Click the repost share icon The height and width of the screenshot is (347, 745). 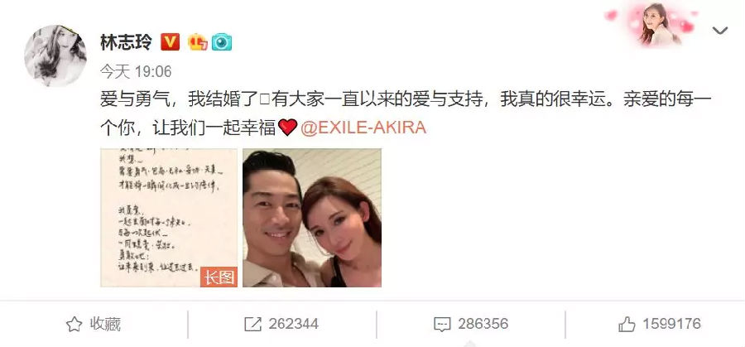point(252,325)
